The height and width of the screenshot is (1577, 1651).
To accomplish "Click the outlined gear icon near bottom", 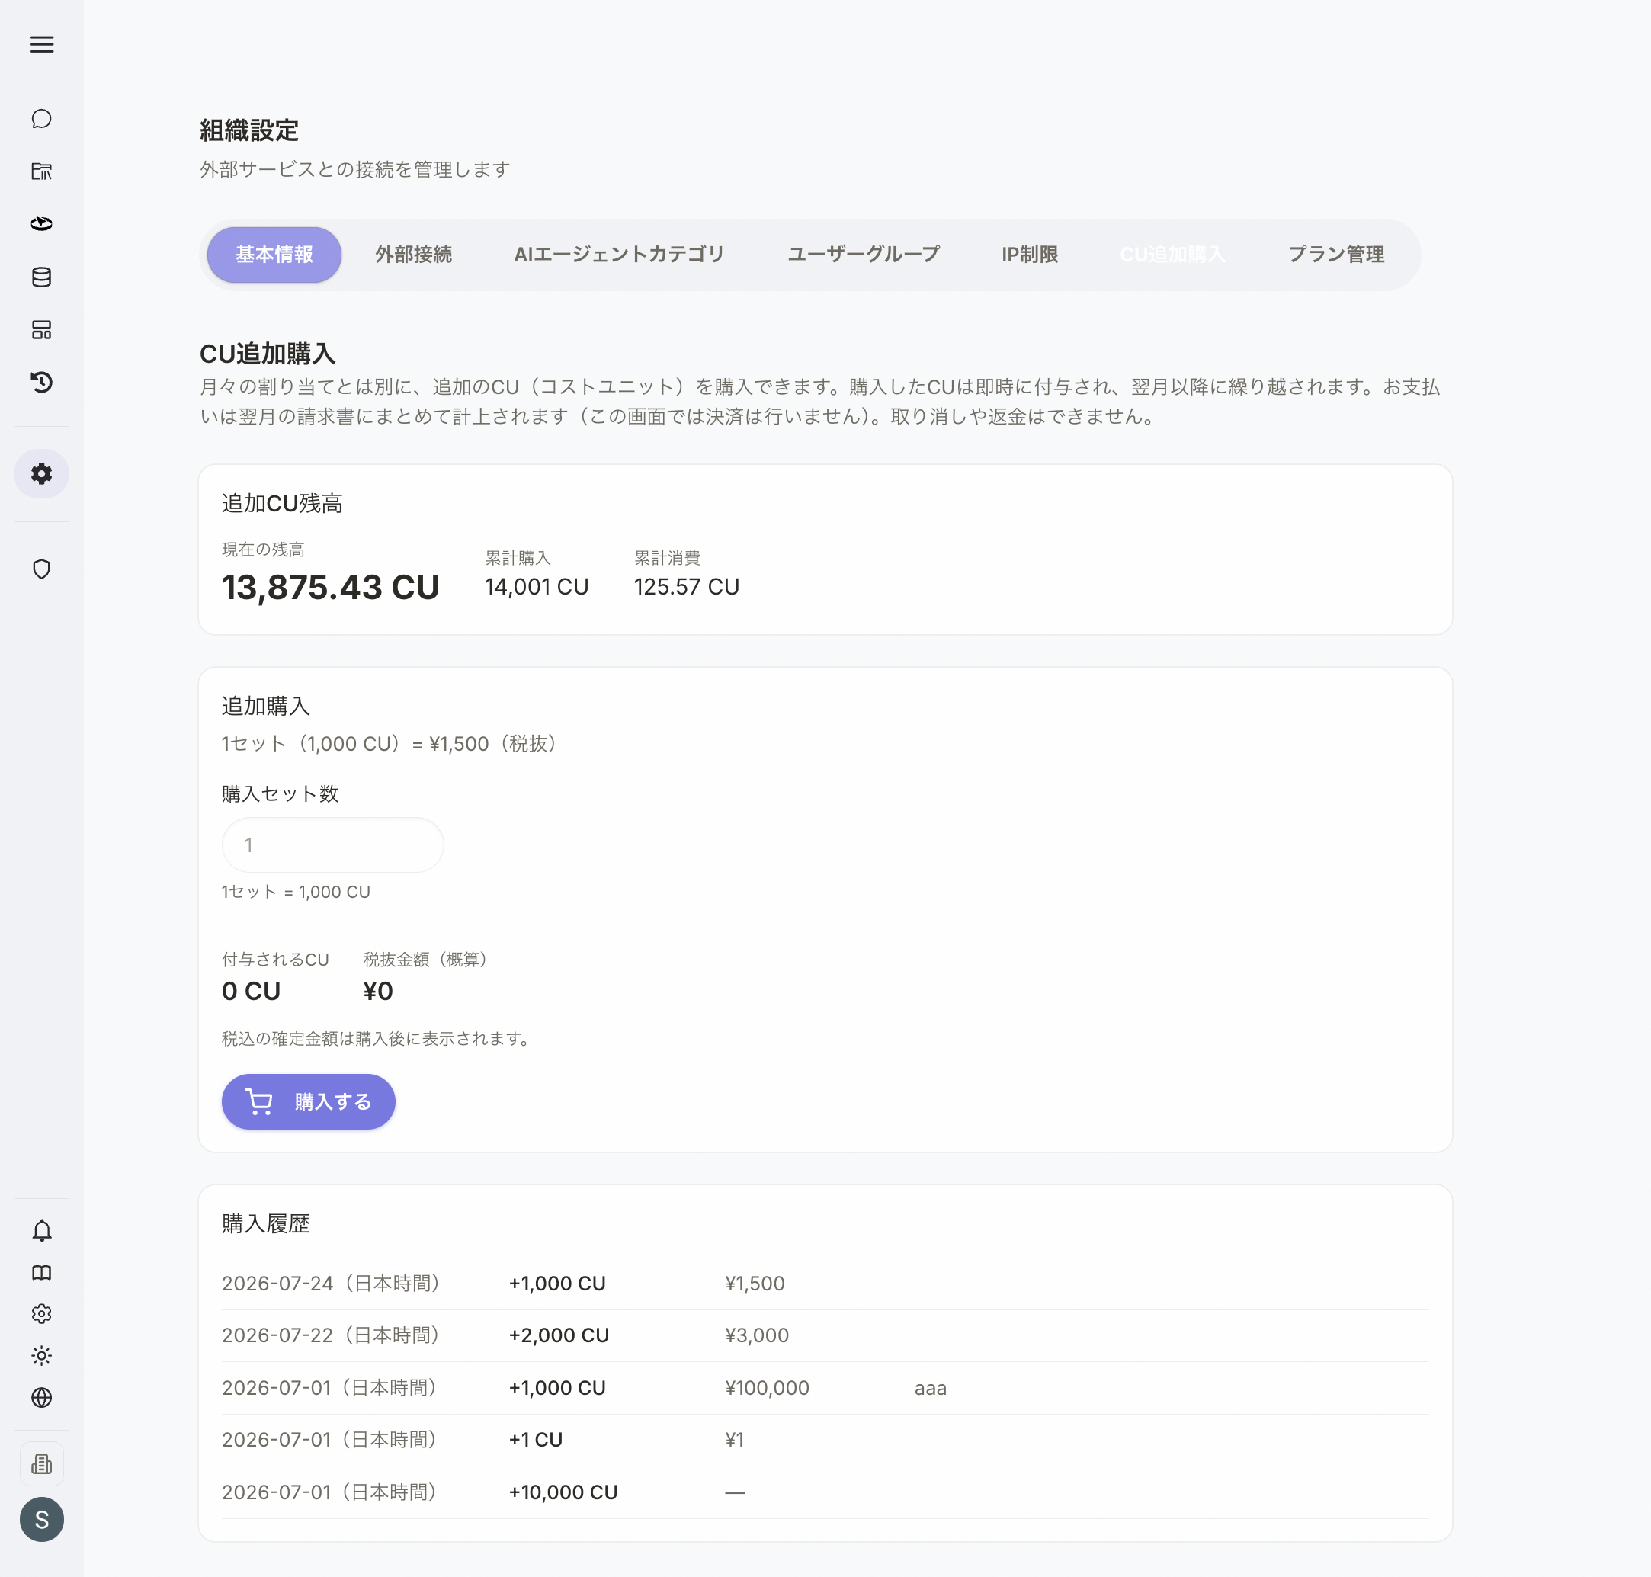I will coord(41,1314).
